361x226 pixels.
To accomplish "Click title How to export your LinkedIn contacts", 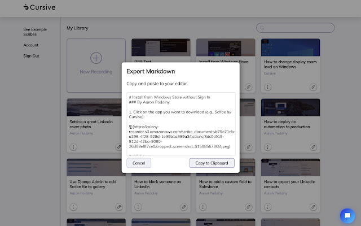I will 289,184.
